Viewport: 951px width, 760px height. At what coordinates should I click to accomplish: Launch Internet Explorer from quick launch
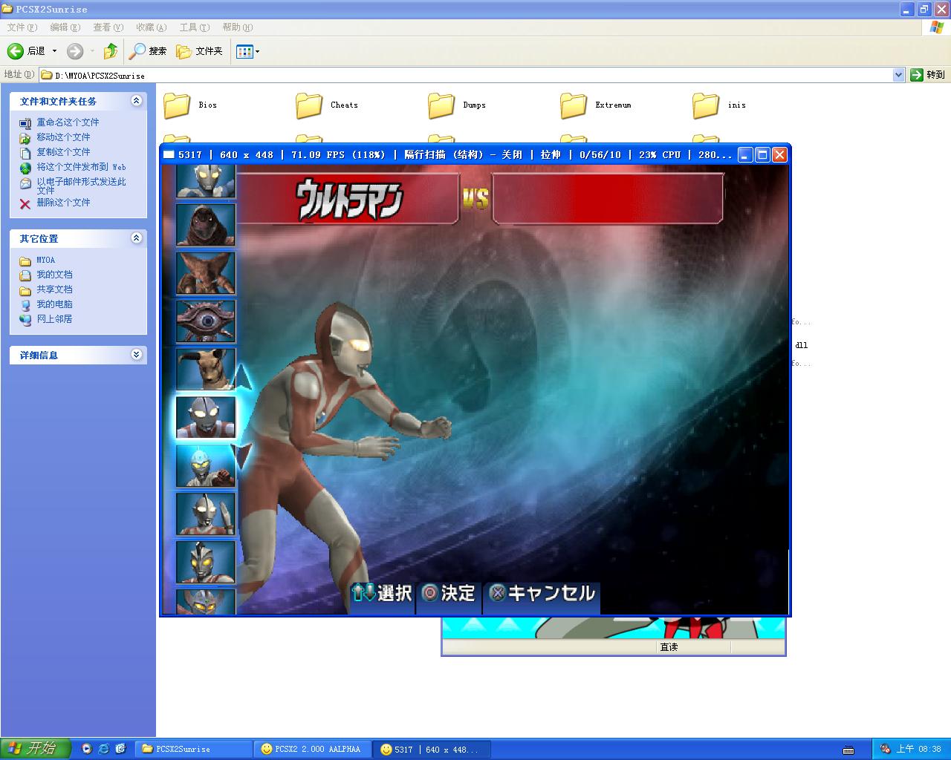click(x=104, y=749)
